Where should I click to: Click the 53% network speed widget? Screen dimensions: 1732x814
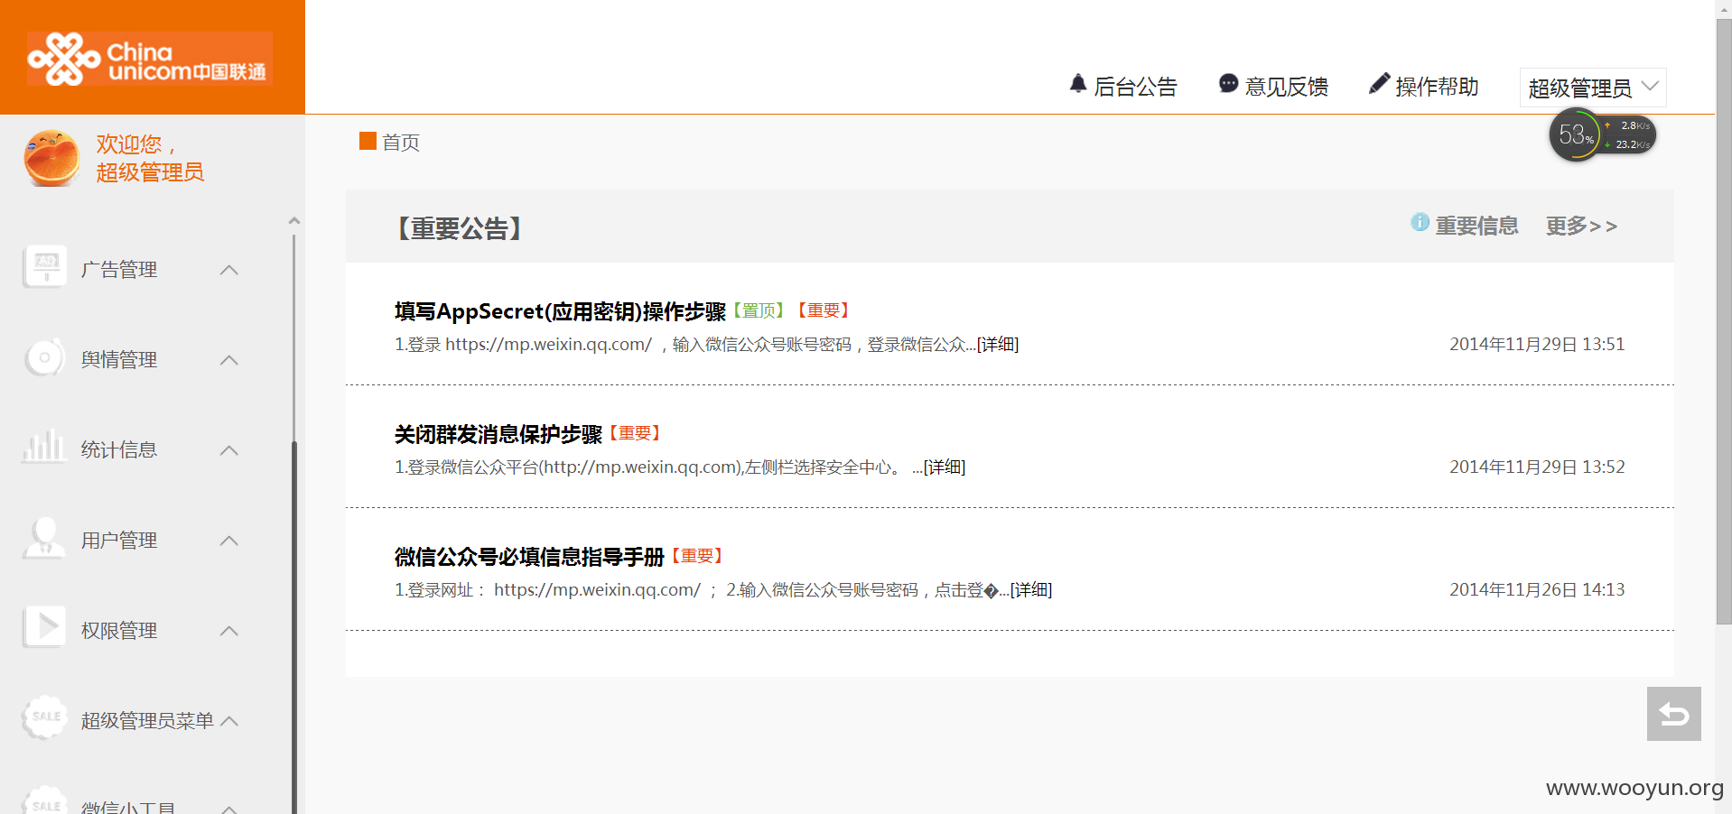pyautogui.click(x=1603, y=135)
